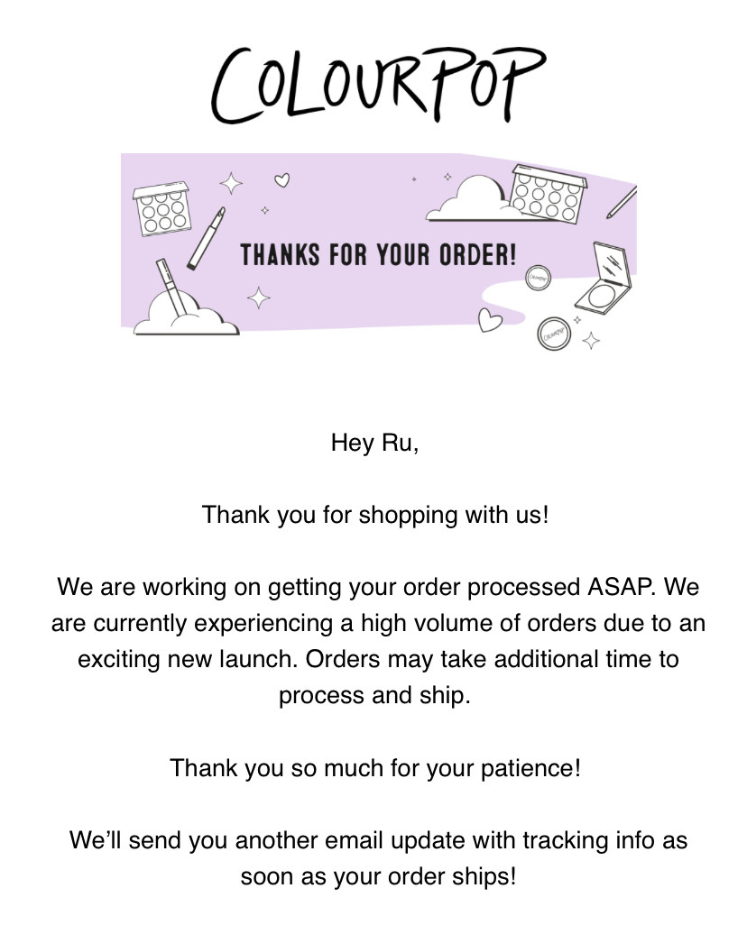Click the eyeshadow palette icon on banner left
The width and height of the screenshot is (747, 934).
[161, 208]
